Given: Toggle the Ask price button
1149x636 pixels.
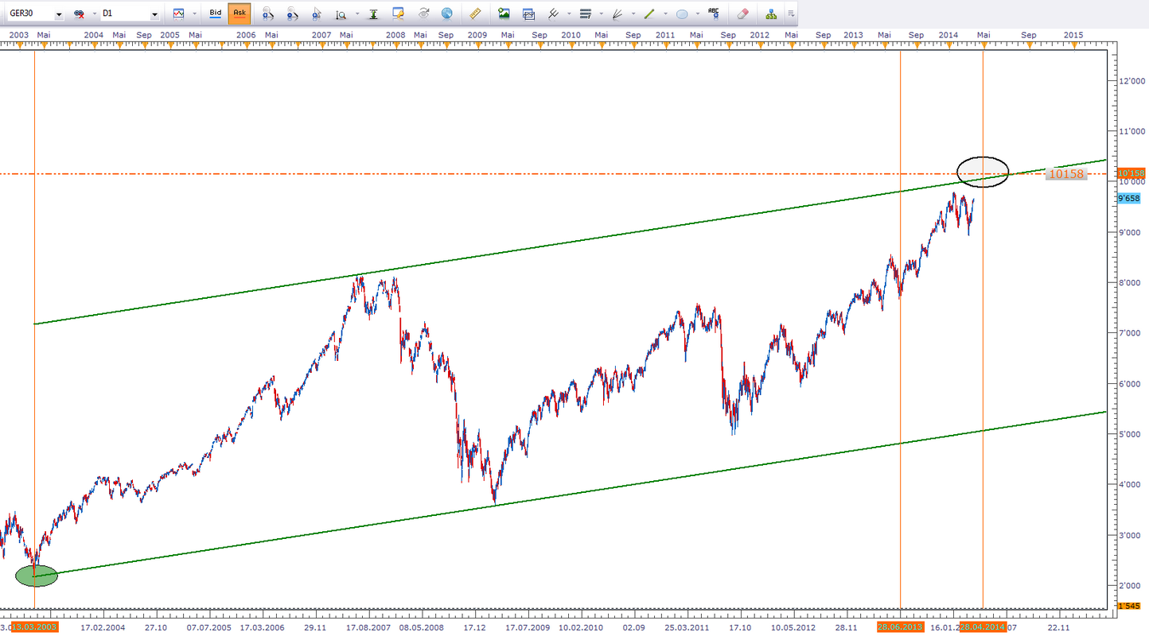Looking at the screenshot, I should 240,14.
